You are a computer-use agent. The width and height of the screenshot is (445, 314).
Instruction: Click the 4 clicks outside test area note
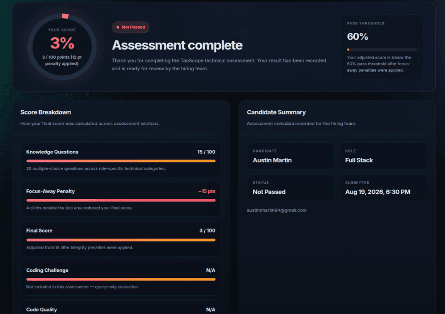(80, 208)
